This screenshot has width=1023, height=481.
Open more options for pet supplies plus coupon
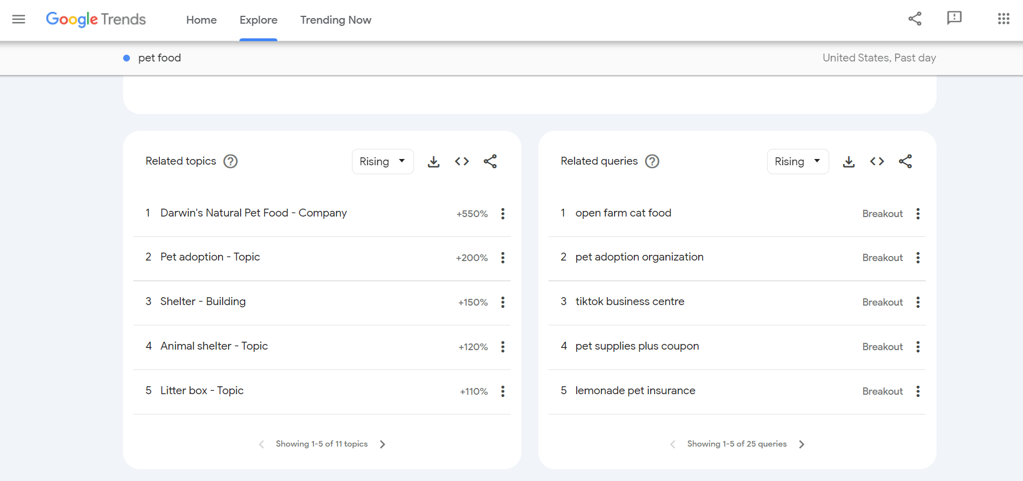[x=918, y=347]
